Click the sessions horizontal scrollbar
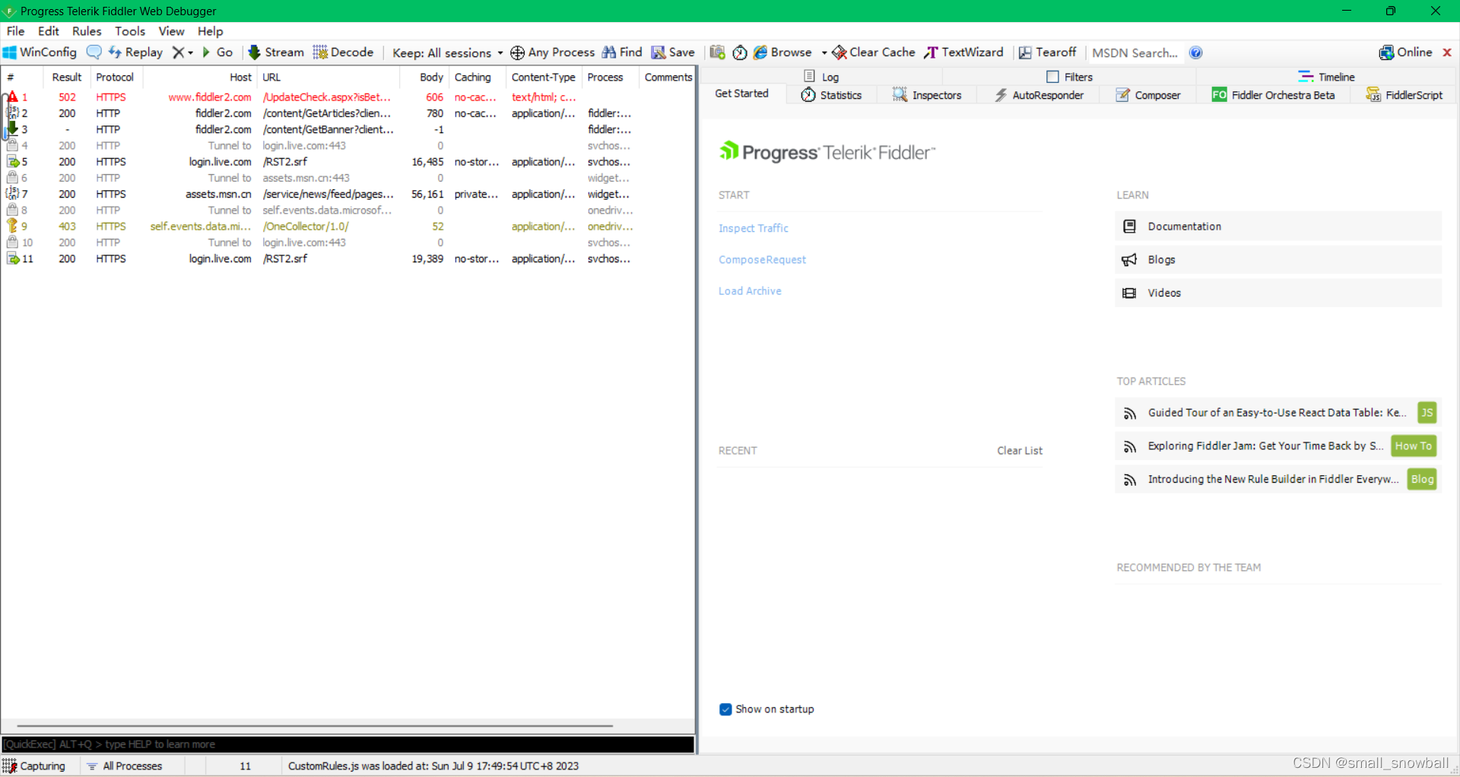1460x777 pixels. [x=315, y=726]
